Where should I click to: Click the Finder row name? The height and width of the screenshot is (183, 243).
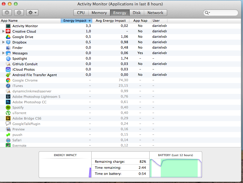pyautogui.click(x=18, y=48)
